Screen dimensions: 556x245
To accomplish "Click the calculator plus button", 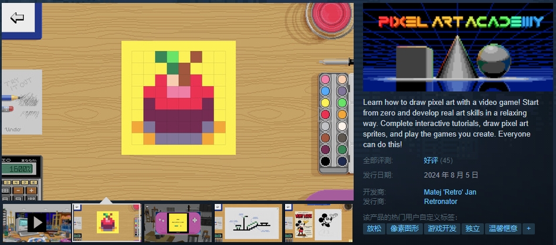I will (31, 190).
